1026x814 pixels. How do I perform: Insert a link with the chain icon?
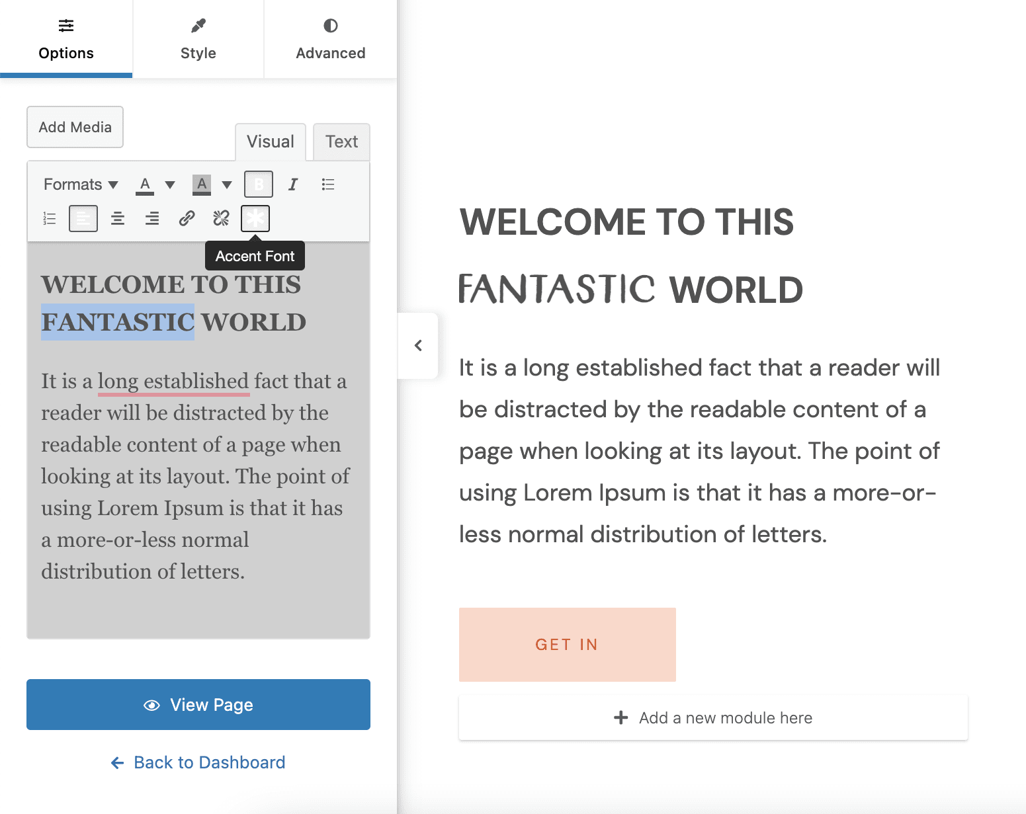click(x=187, y=218)
